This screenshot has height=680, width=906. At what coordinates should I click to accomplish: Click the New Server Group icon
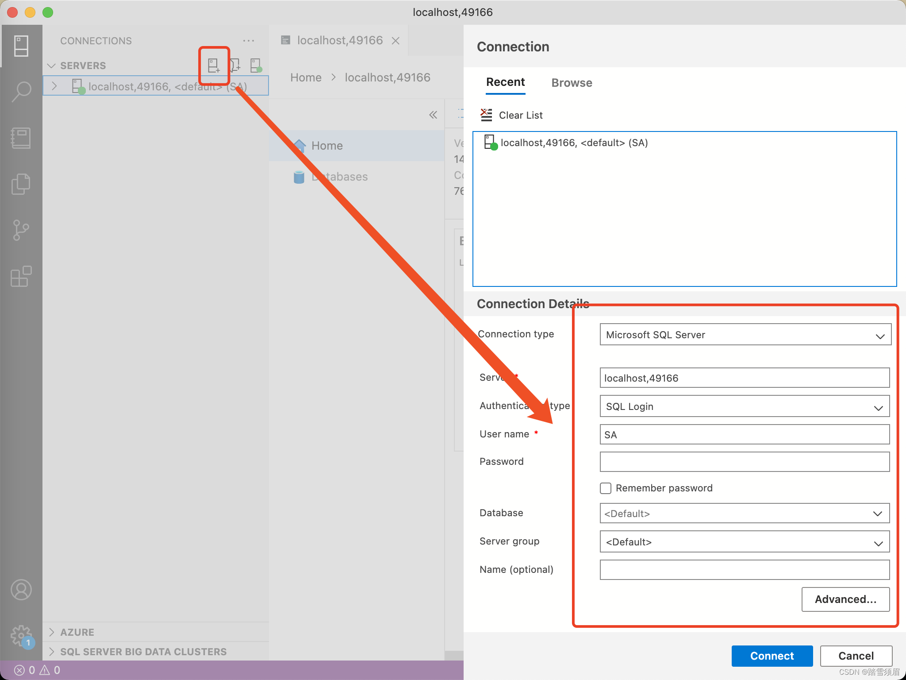pyautogui.click(x=235, y=66)
